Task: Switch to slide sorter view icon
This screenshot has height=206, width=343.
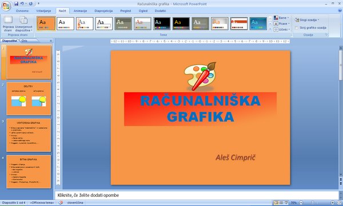Action: pos(281,203)
